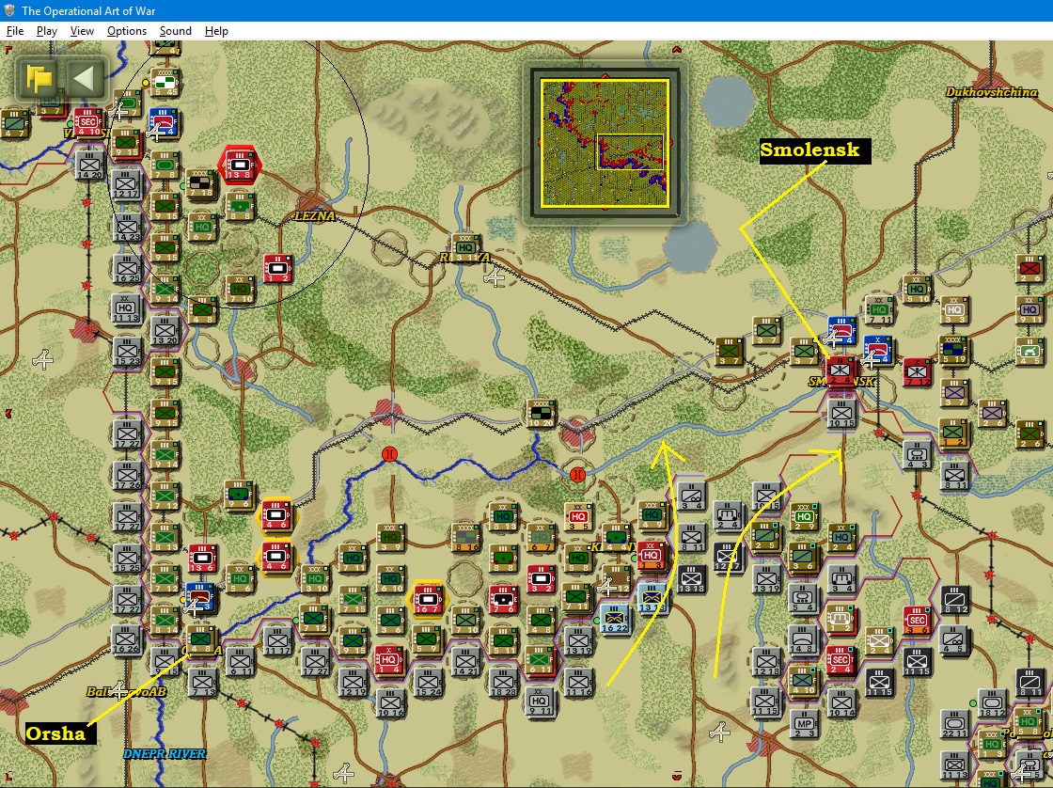Select the XXX HQ unit 2-9

[x=804, y=516]
